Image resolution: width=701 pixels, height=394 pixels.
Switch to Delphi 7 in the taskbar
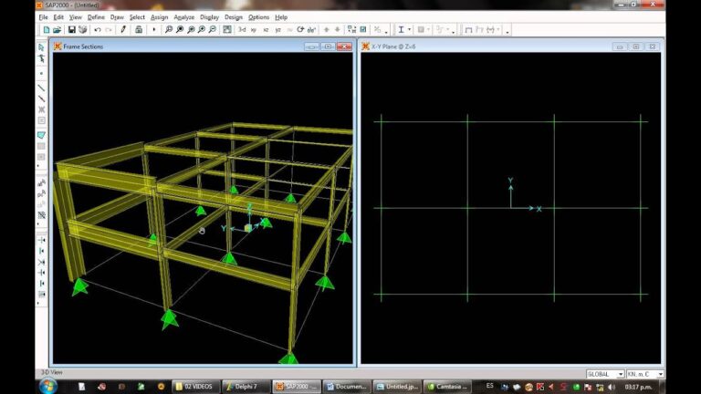pos(246,387)
